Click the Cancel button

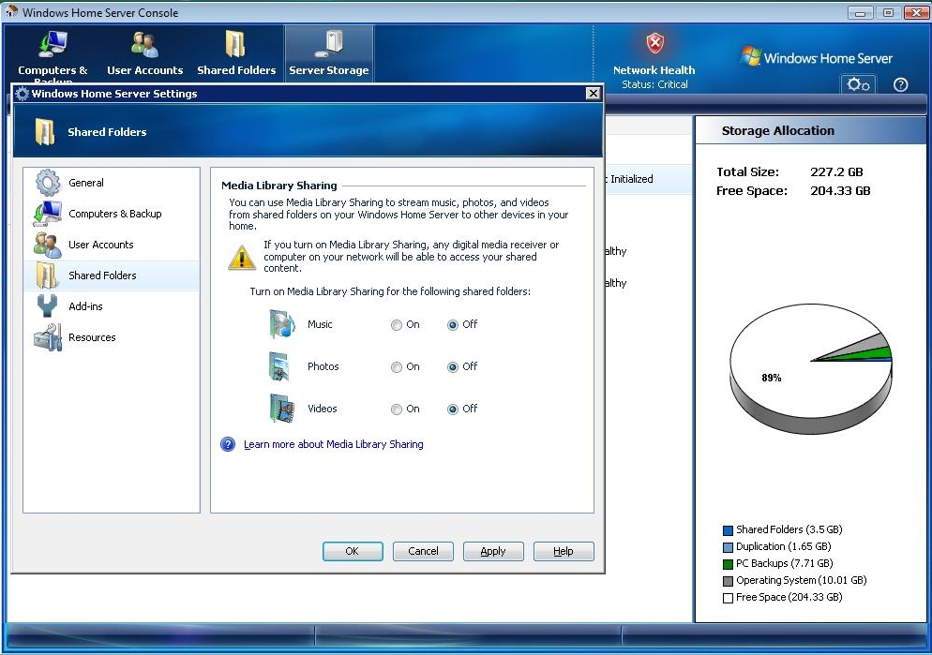[423, 551]
